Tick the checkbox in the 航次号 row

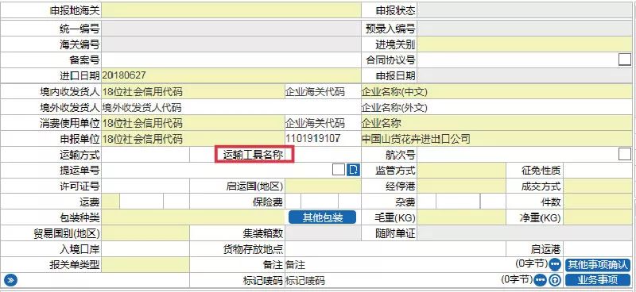pyautogui.click(x=625, y=154)
